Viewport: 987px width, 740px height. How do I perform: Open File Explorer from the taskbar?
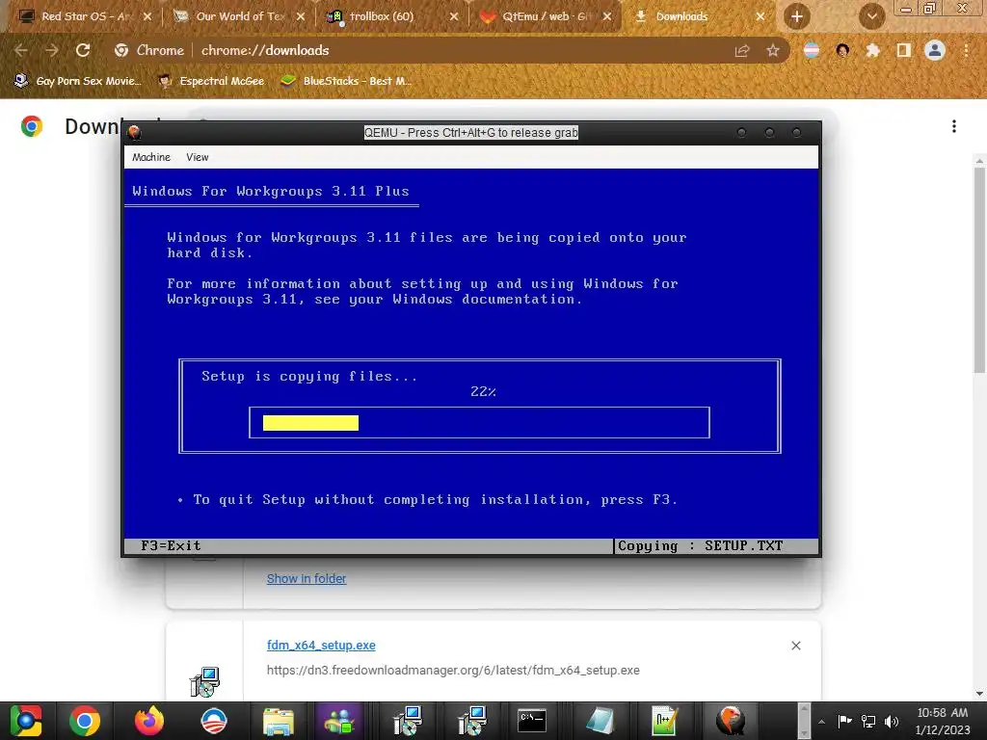pyautogui.click(x=278, y=721)
